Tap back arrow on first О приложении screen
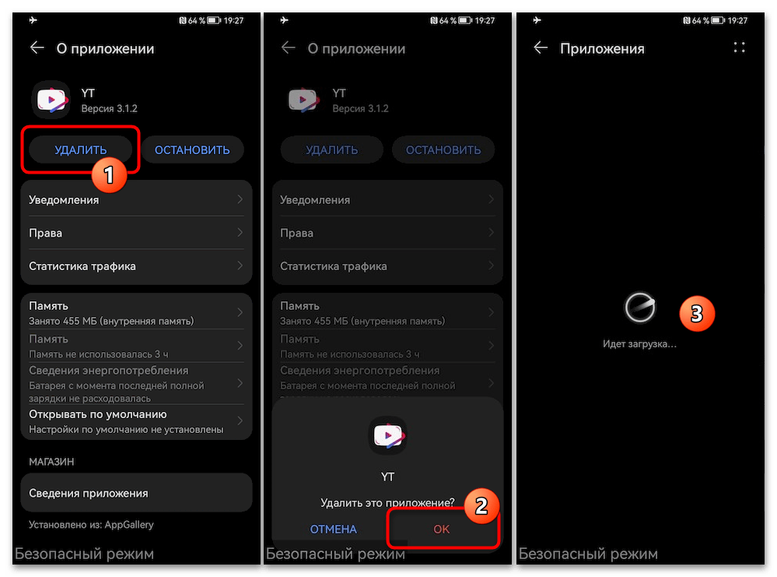This screenshot has width=777, height=577. 37,48
